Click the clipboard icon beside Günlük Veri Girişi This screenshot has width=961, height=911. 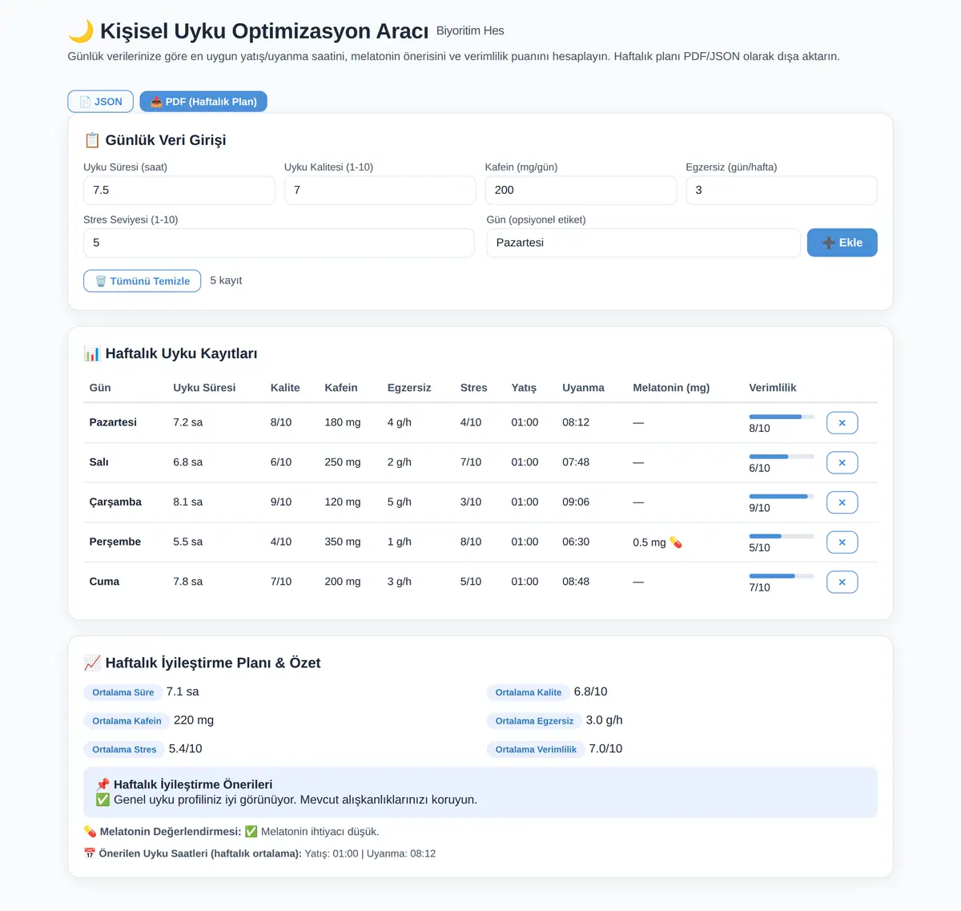tap(92, 140)
